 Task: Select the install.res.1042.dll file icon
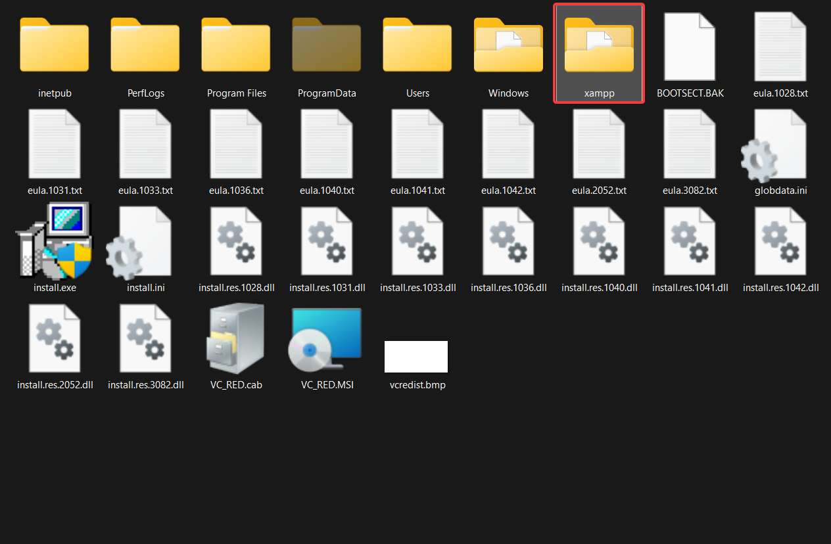780,240
